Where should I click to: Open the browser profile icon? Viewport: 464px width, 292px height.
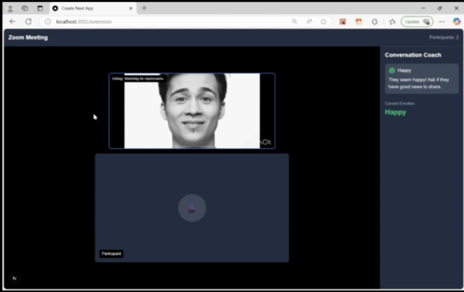(10, 8)
